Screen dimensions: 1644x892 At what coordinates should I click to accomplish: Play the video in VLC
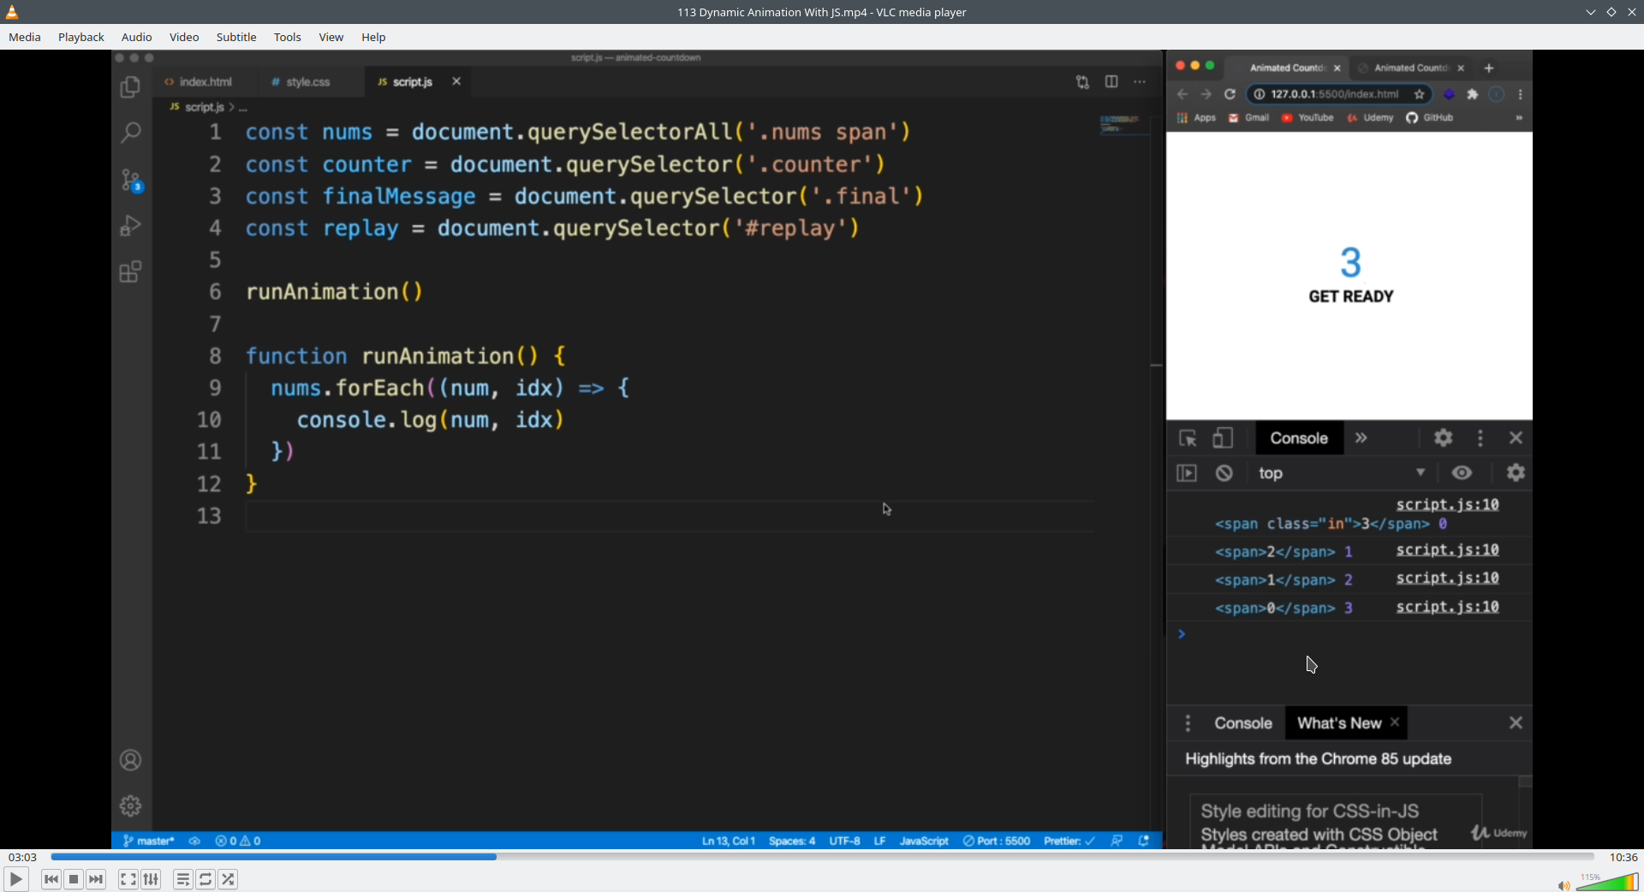coord(16,879)
